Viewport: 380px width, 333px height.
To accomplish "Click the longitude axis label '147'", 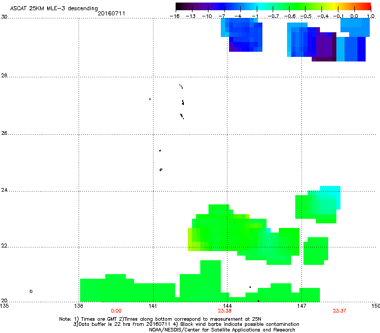I will [301, 306].
